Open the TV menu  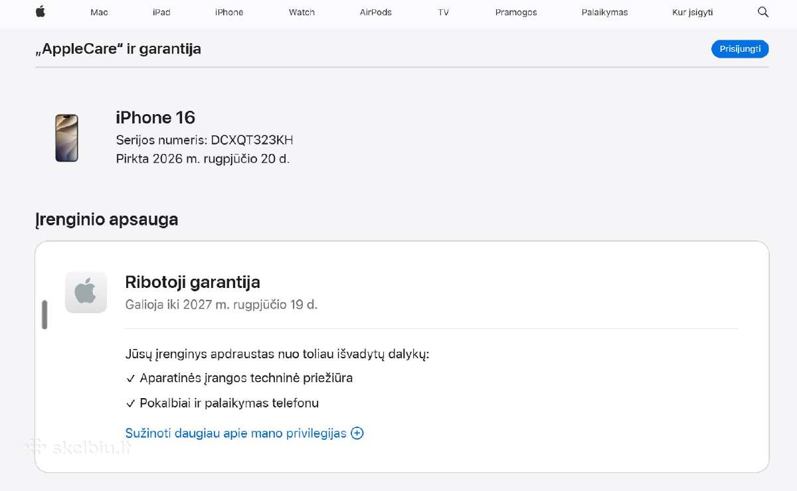(444, 13)
